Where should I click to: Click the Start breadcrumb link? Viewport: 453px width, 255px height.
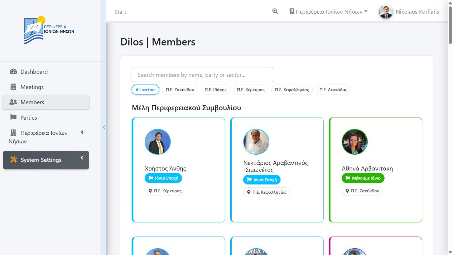click(120, 12)
